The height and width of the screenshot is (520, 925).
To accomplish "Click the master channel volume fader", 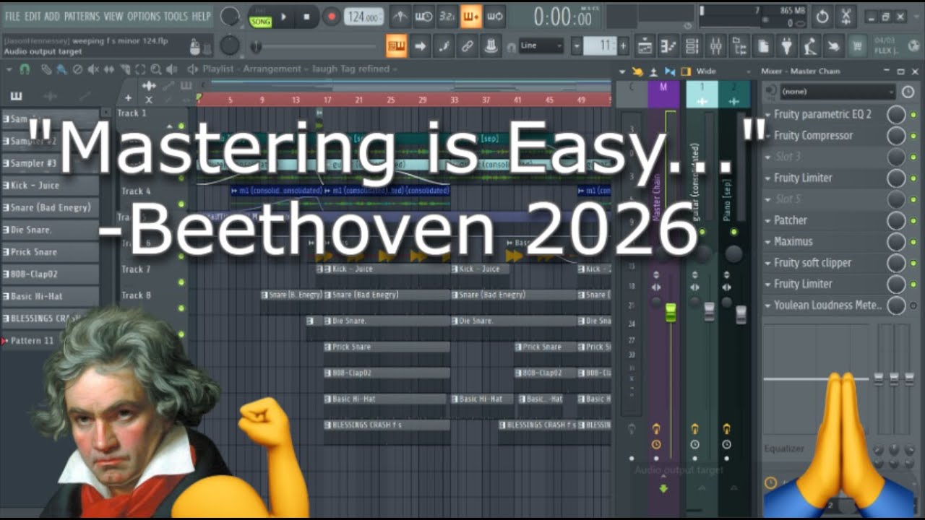I will (671, 312).
